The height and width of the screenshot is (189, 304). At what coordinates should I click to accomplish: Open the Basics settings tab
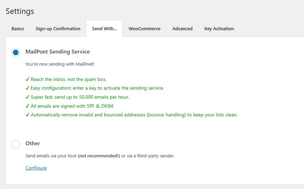pos(18,29)
